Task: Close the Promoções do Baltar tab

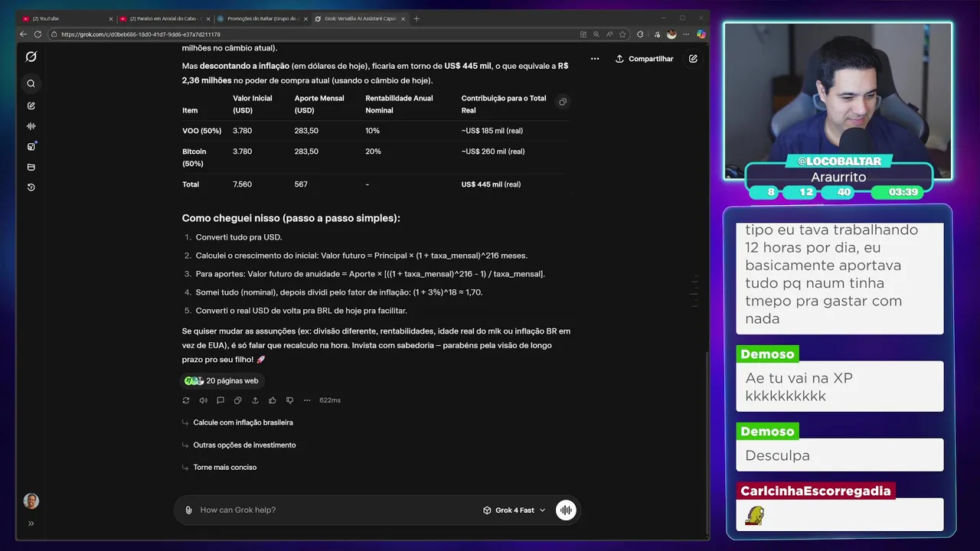Action: point(305,18)
